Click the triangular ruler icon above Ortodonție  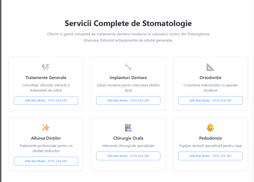tap(210, 67)
